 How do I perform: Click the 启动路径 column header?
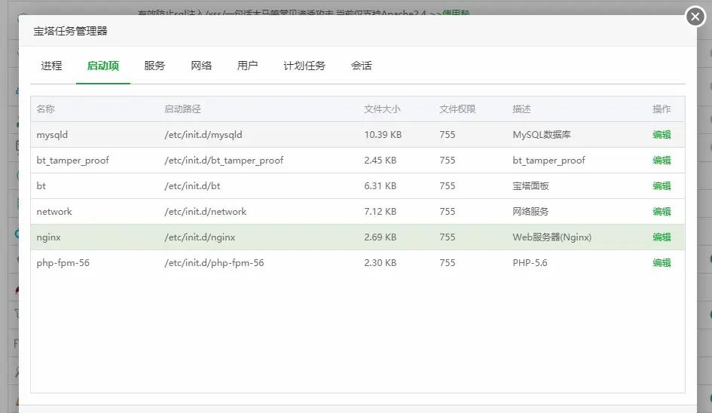(x=182, y=109)
